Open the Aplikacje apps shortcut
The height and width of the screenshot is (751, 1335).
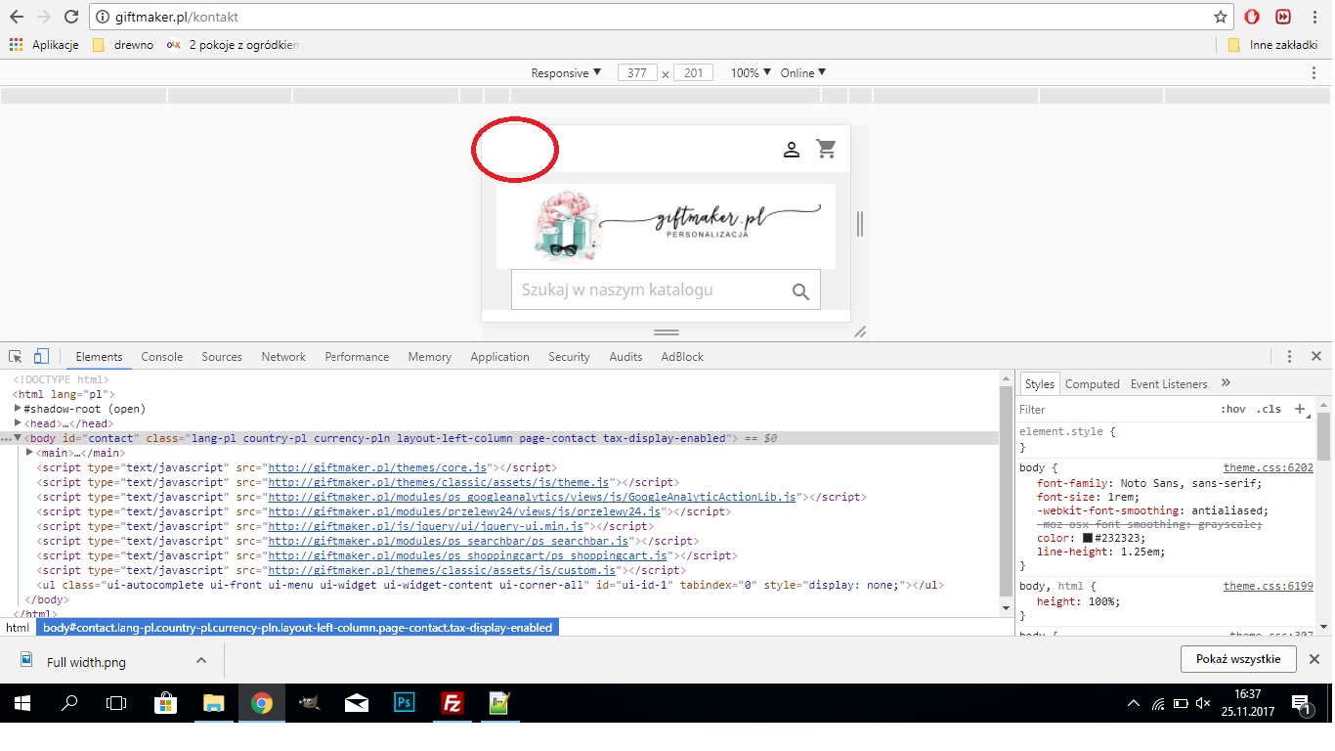tap(44, 45)
